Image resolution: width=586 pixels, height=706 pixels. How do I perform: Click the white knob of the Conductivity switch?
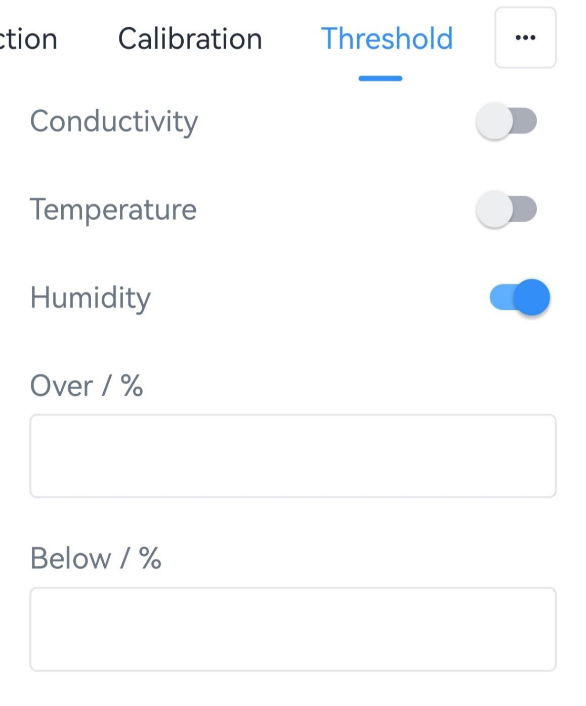[x=494, y=121]
